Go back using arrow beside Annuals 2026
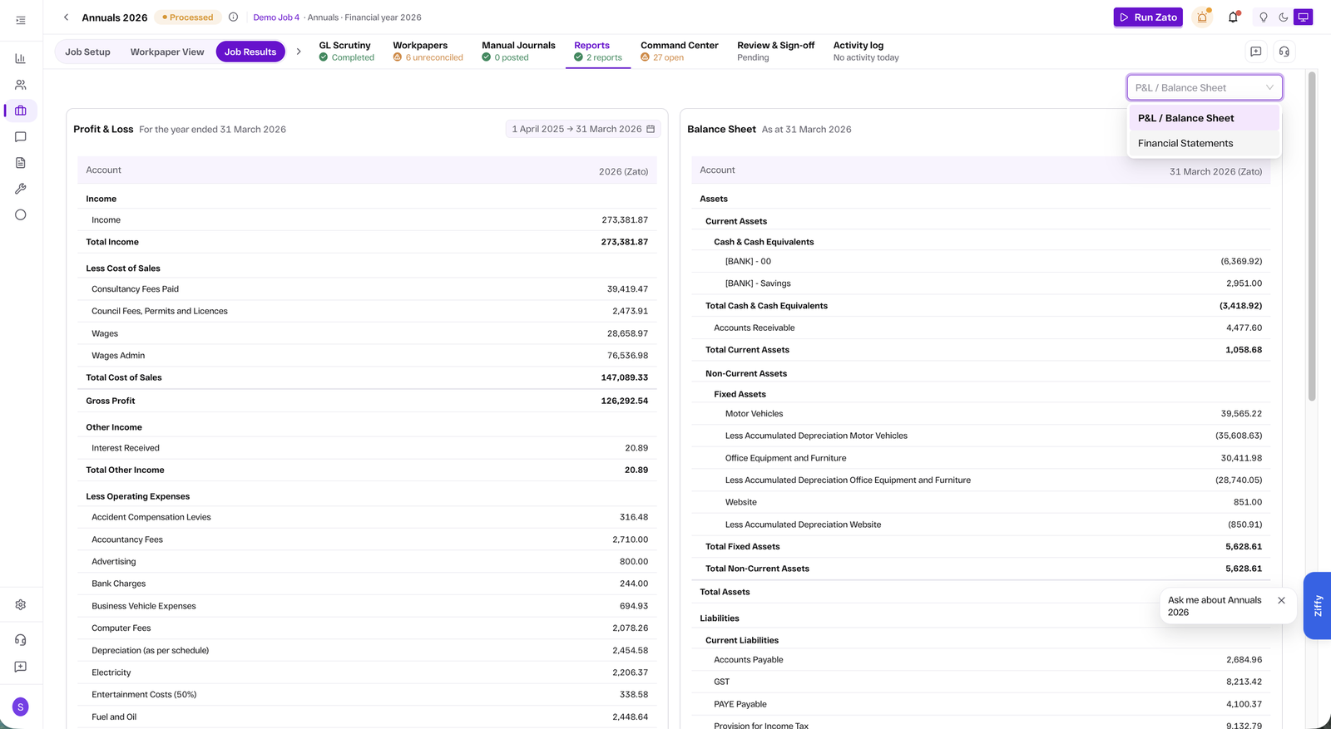 (x=67, y=17)
